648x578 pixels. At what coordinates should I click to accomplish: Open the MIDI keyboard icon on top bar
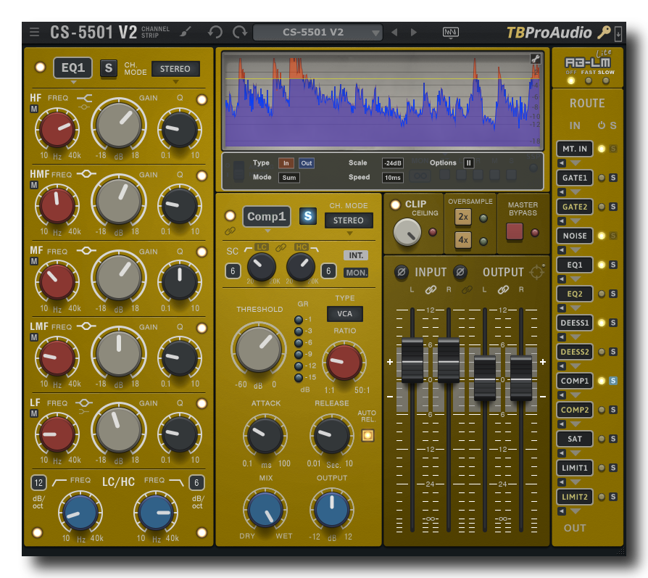(451, 32)
